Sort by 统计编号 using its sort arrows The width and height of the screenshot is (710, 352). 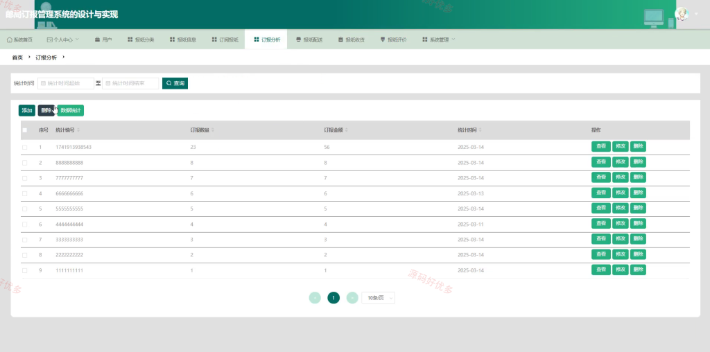click(78, 130)
